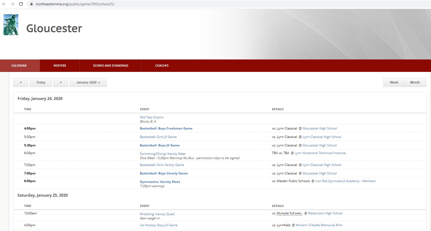Open Gymnastics: Varsity Meet event link

click(160, 182)
